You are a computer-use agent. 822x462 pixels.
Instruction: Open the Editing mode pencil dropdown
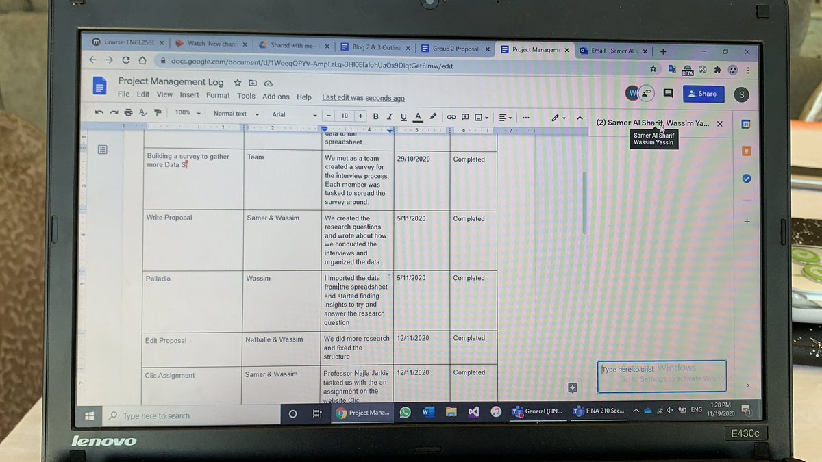point(559,118)
